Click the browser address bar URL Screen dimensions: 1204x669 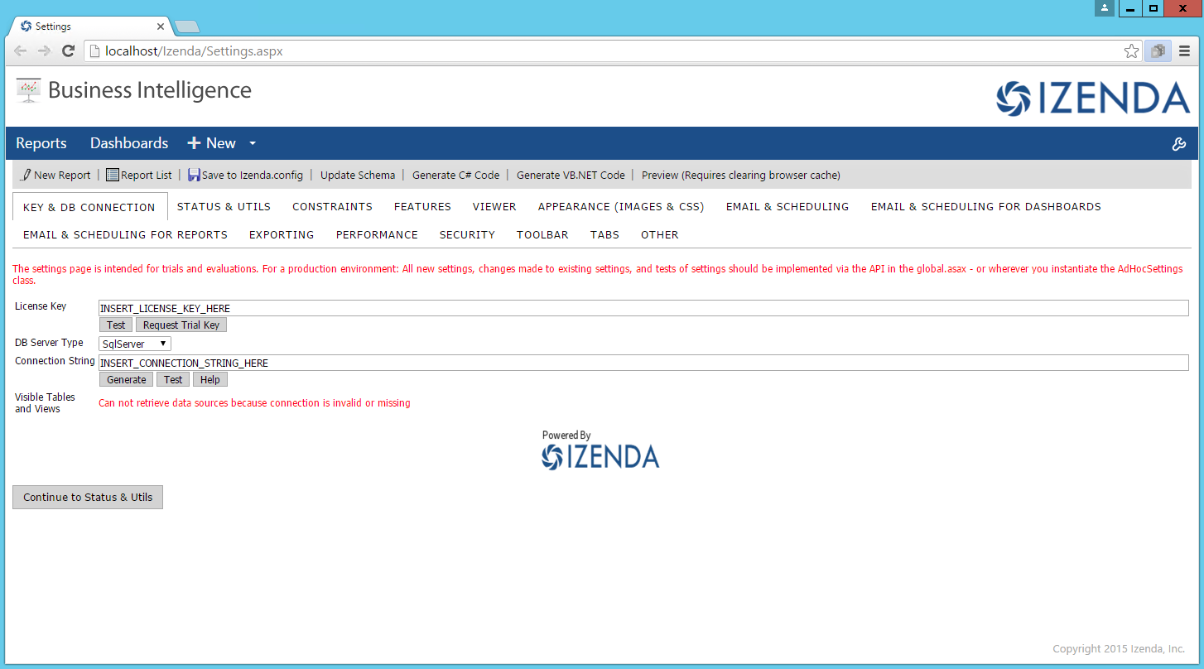pyautogui.click(x=194, y=51)
